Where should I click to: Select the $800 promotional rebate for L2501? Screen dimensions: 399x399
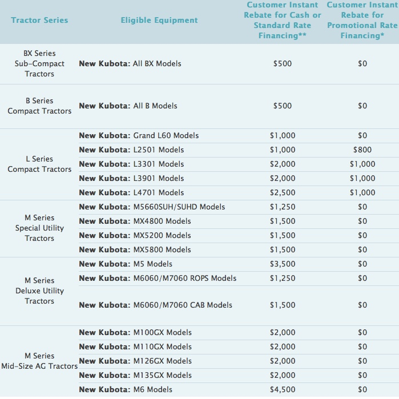point(362,150)
